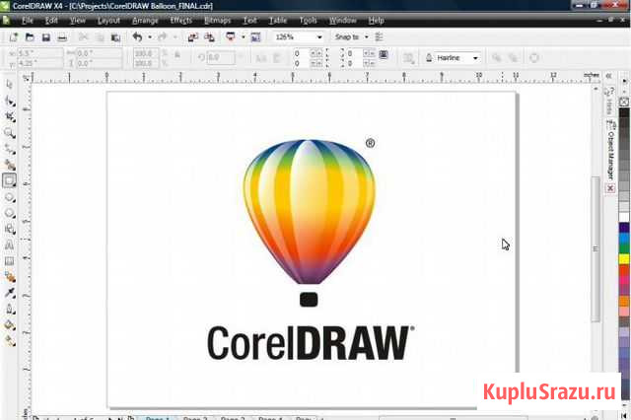This screenshot has width=631, height=420.
Task: Open the Options icon next to Snap to
Action: 379,37
